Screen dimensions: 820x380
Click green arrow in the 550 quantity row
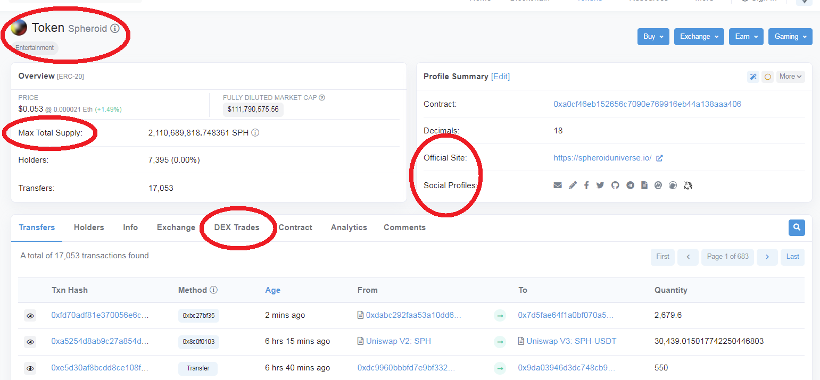pyautogui.click(x=500, y=368)
